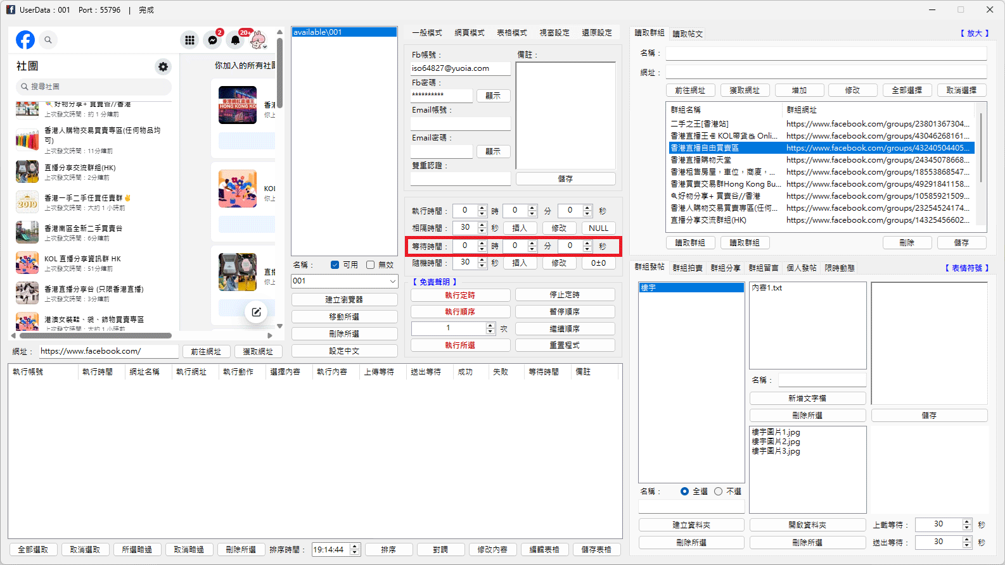Click the red 執行順序 button
The width and height of the screenshot is (1005, 565).
(460, 311)
